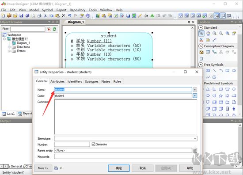
Task: Expand the Data Items tree folder
Action: coord(9,47)
